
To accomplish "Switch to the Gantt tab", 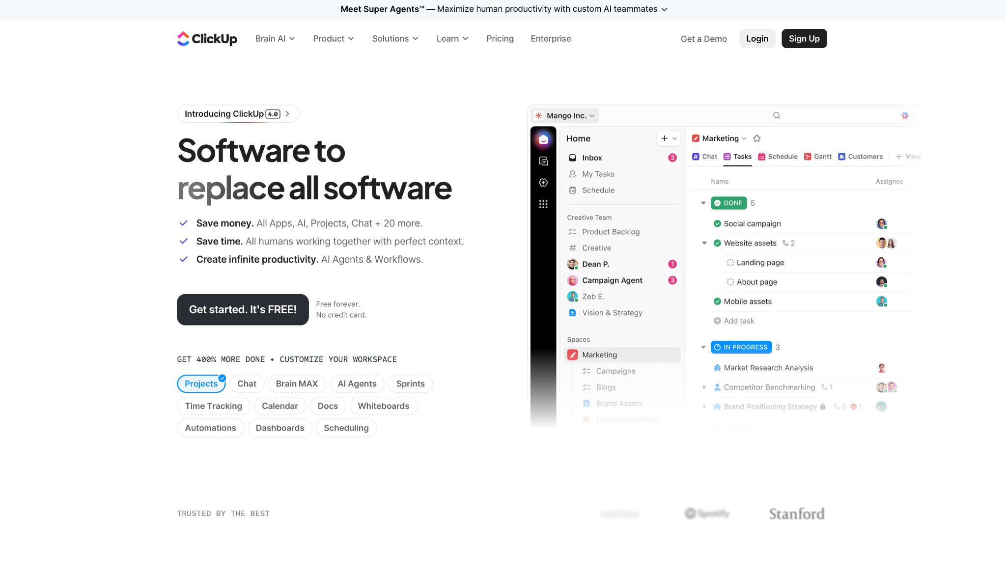I will pyautogui.click(x=818, y=157).
